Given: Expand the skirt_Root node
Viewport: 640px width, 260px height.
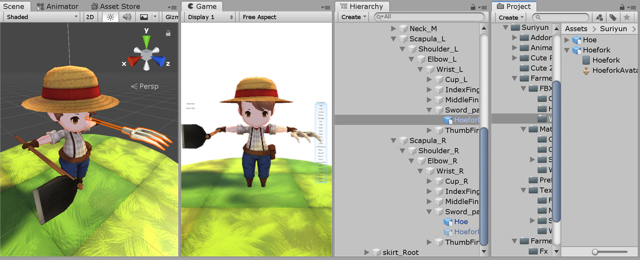Looking at the screenshot, I should pos(366,253).
